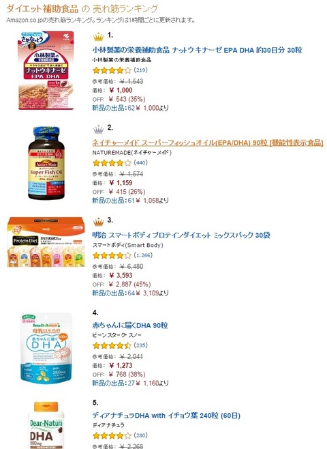The width and height of the screenshot is (327, 449).
Task: Click star rating of 赤ちゃんに届くDHA
Action: [112, 345]
